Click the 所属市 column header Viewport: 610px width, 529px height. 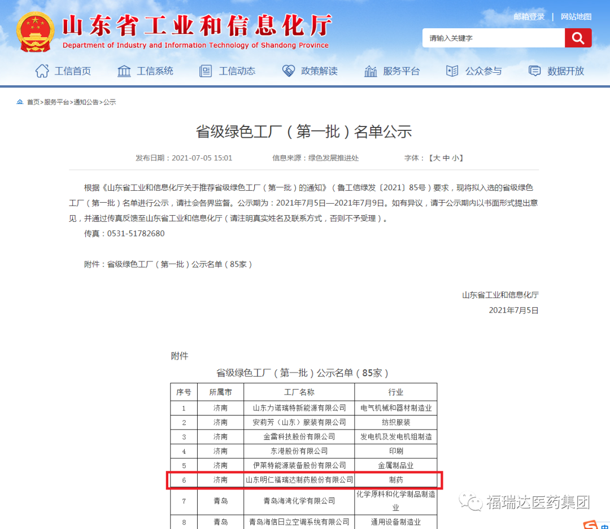pyautogui.click(x=220, y=392)
